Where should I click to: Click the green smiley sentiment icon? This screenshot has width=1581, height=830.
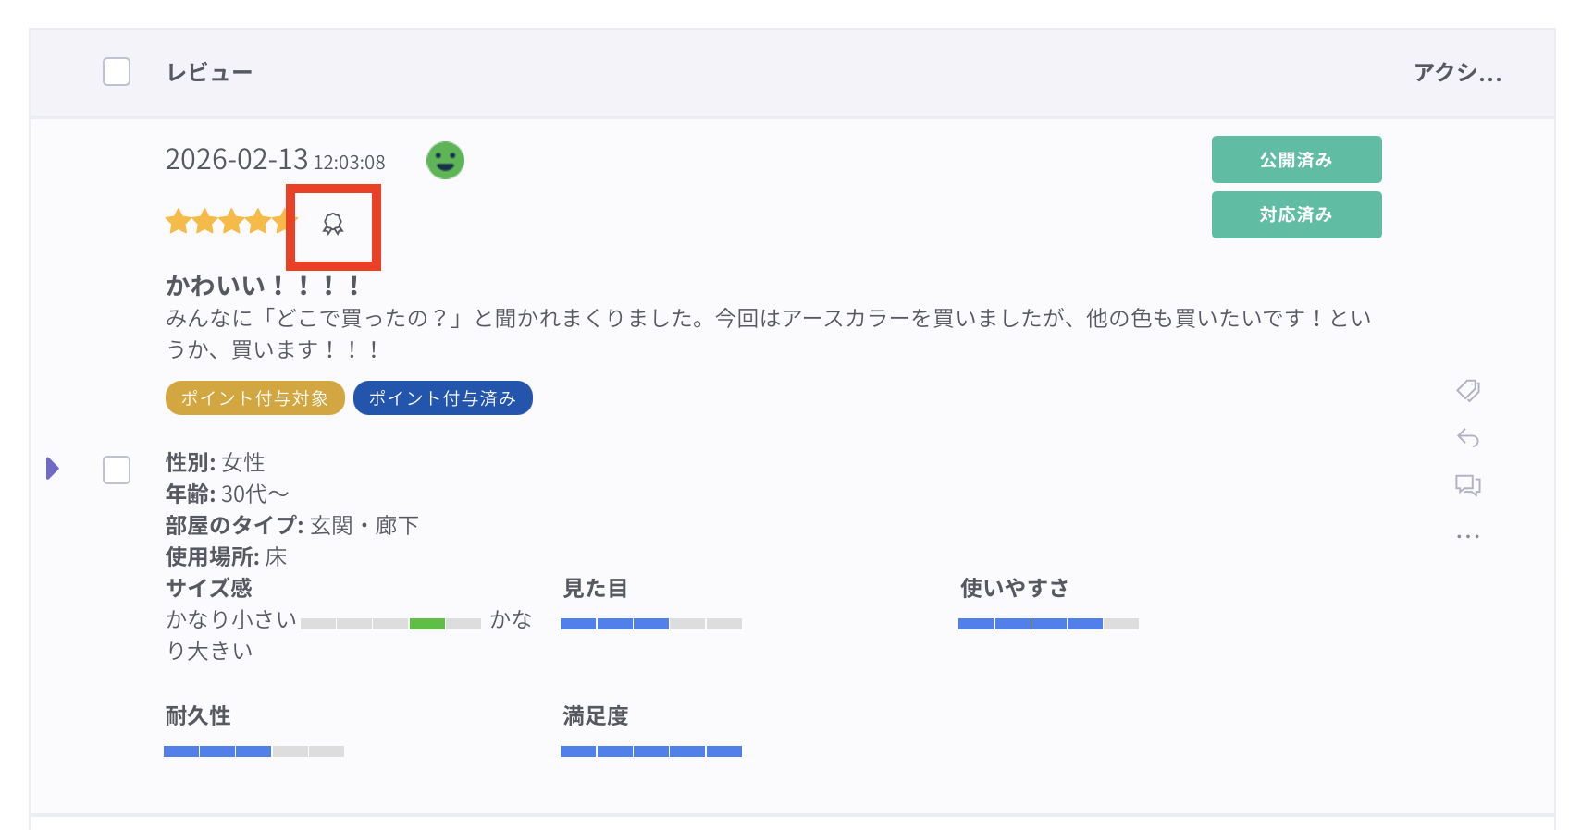pos(445,161)
